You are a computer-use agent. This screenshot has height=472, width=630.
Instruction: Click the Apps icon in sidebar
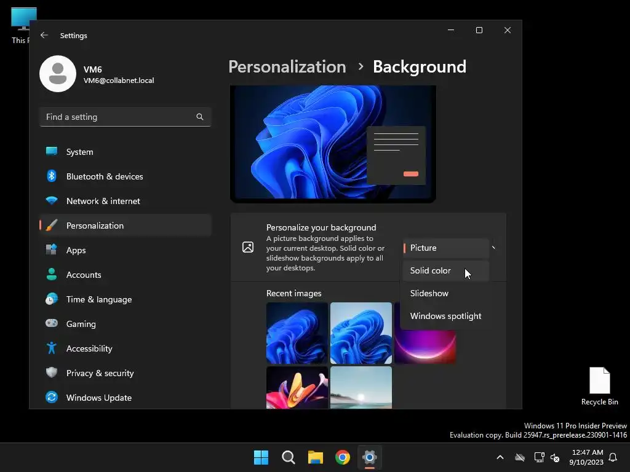tap(52, 250)
